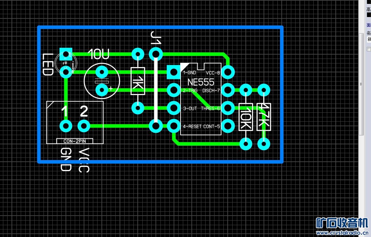Image resolution: width=371 pixels, height=237 pixels.
Task: Select the CON-2PIN connector label
Action: pos(75,141)
